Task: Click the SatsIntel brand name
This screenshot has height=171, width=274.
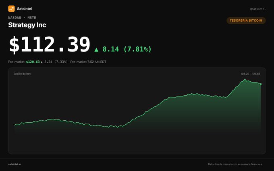Action: (25, 9)
